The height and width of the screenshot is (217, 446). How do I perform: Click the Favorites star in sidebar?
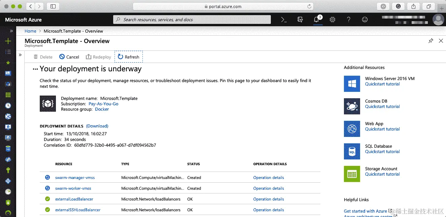point(8,63)
